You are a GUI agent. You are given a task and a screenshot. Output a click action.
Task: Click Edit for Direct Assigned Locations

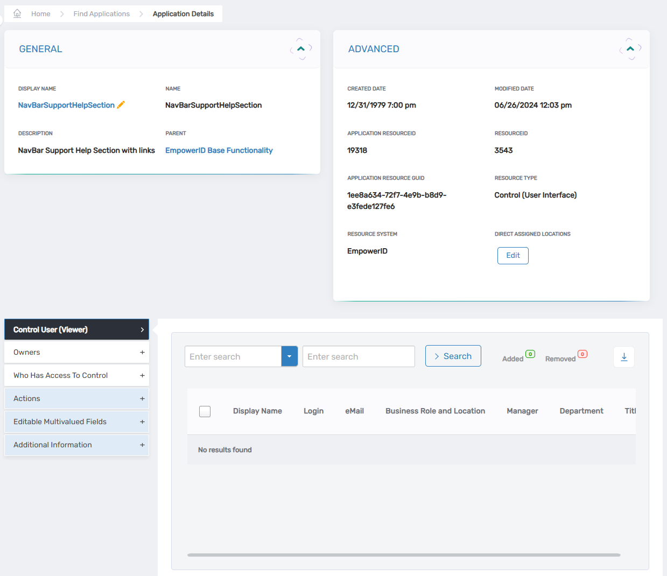pos(512,256)
